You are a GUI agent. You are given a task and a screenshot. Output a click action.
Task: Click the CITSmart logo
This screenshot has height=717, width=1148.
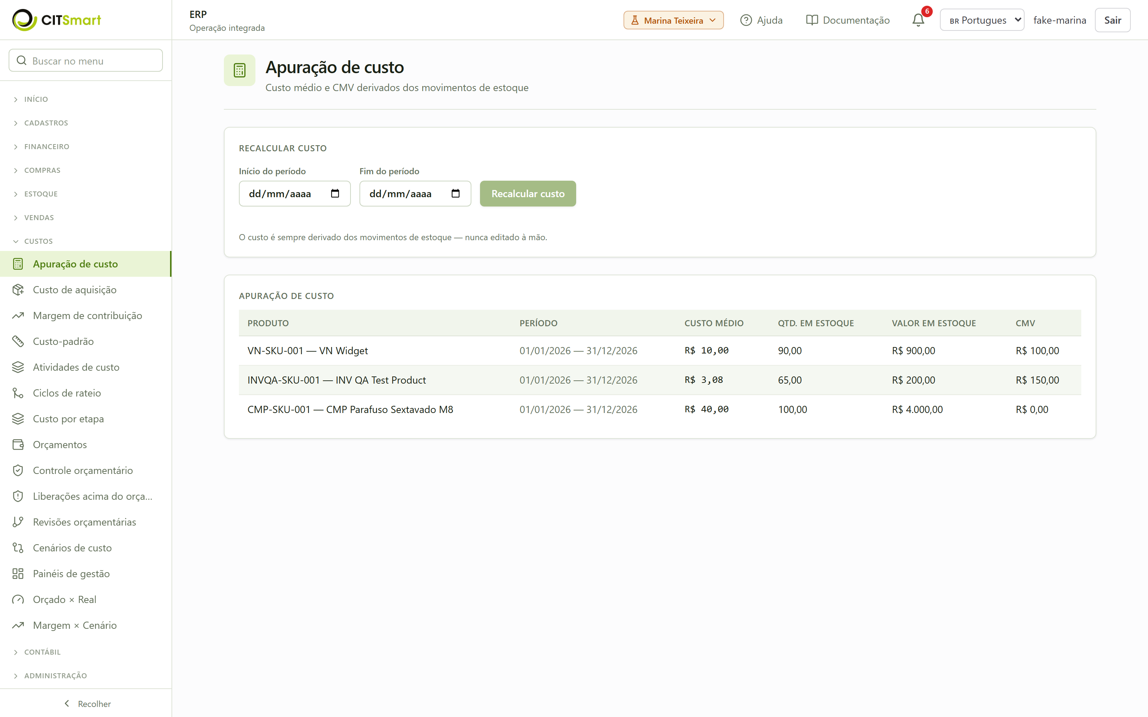pos(56,20)
